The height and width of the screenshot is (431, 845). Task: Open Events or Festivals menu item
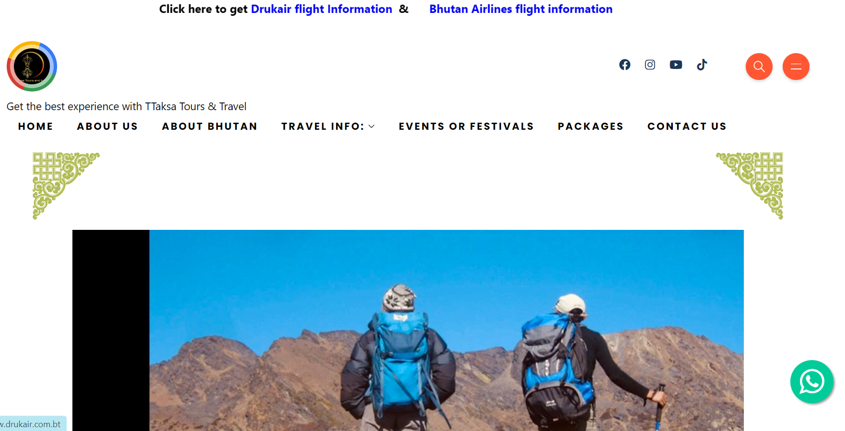coord(466,126)
